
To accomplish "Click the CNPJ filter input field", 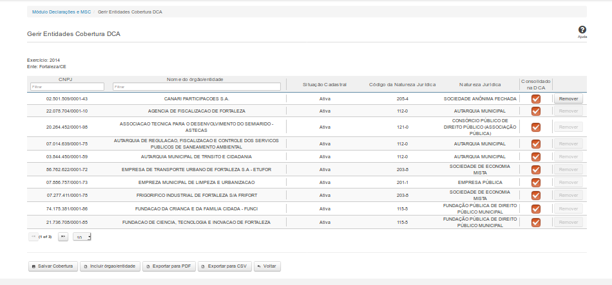I will (66, 87).
